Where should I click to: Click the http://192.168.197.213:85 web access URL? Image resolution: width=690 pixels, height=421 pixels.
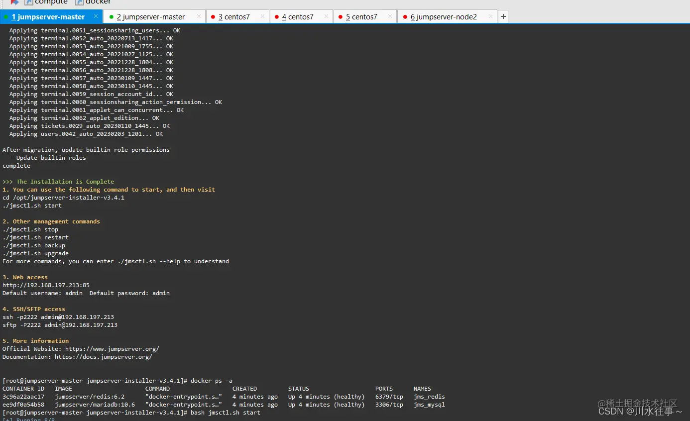(x=46, y=285)
